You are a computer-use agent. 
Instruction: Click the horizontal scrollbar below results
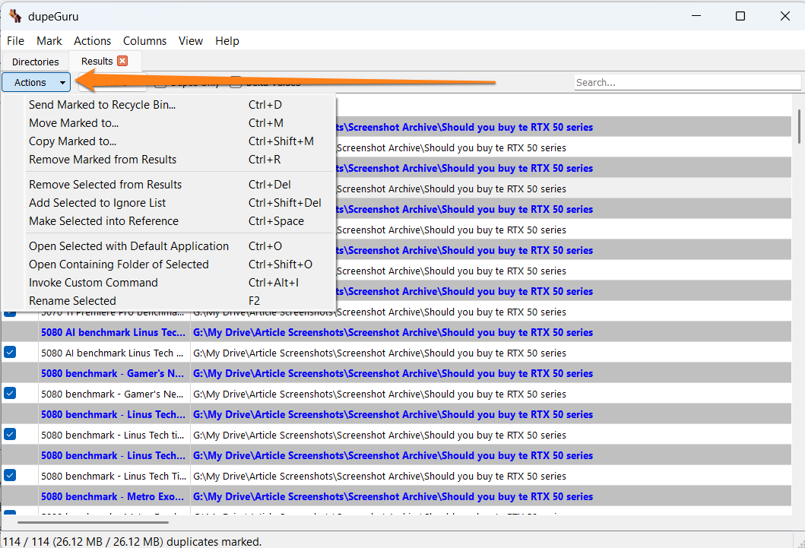(91, 522)
